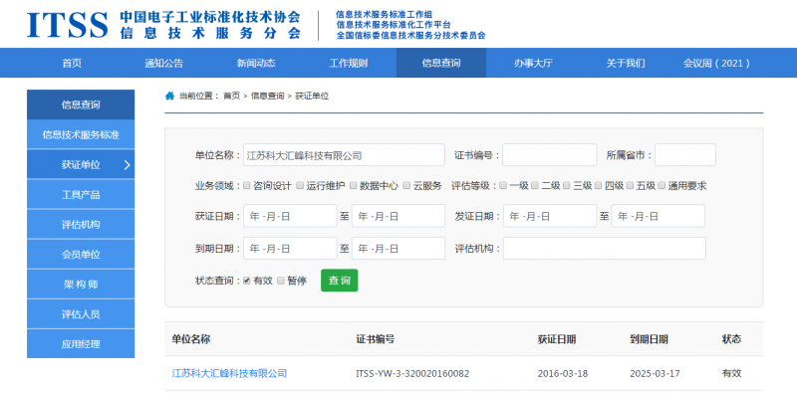This screenshot has height=394, width=797.
Task: Check the 暂停 status checkbox
Action: pos(280,281)
